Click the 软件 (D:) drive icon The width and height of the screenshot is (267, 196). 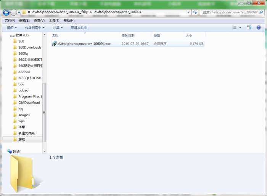(12, 35)
